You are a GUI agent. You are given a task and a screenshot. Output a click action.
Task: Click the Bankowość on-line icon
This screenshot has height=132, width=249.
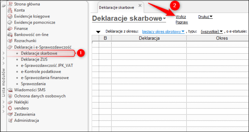click(x=10, y=35)
